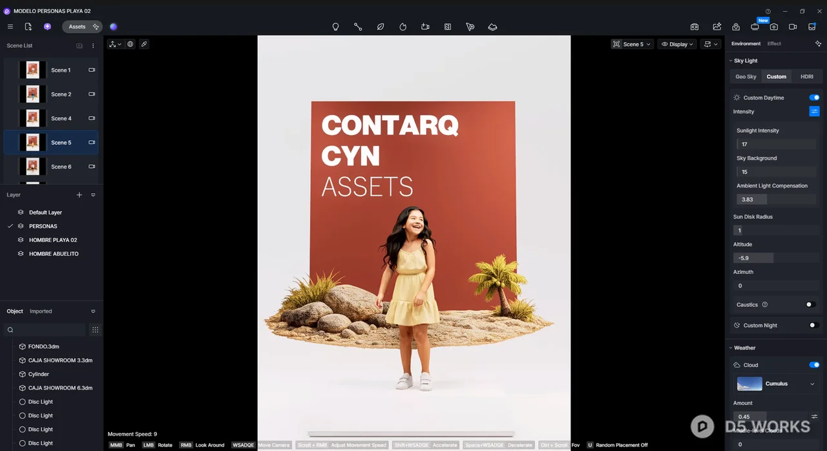Select the scatter placement tool icon
The width and height of the screenshot is (827, 451).
[x=470, y=26]
